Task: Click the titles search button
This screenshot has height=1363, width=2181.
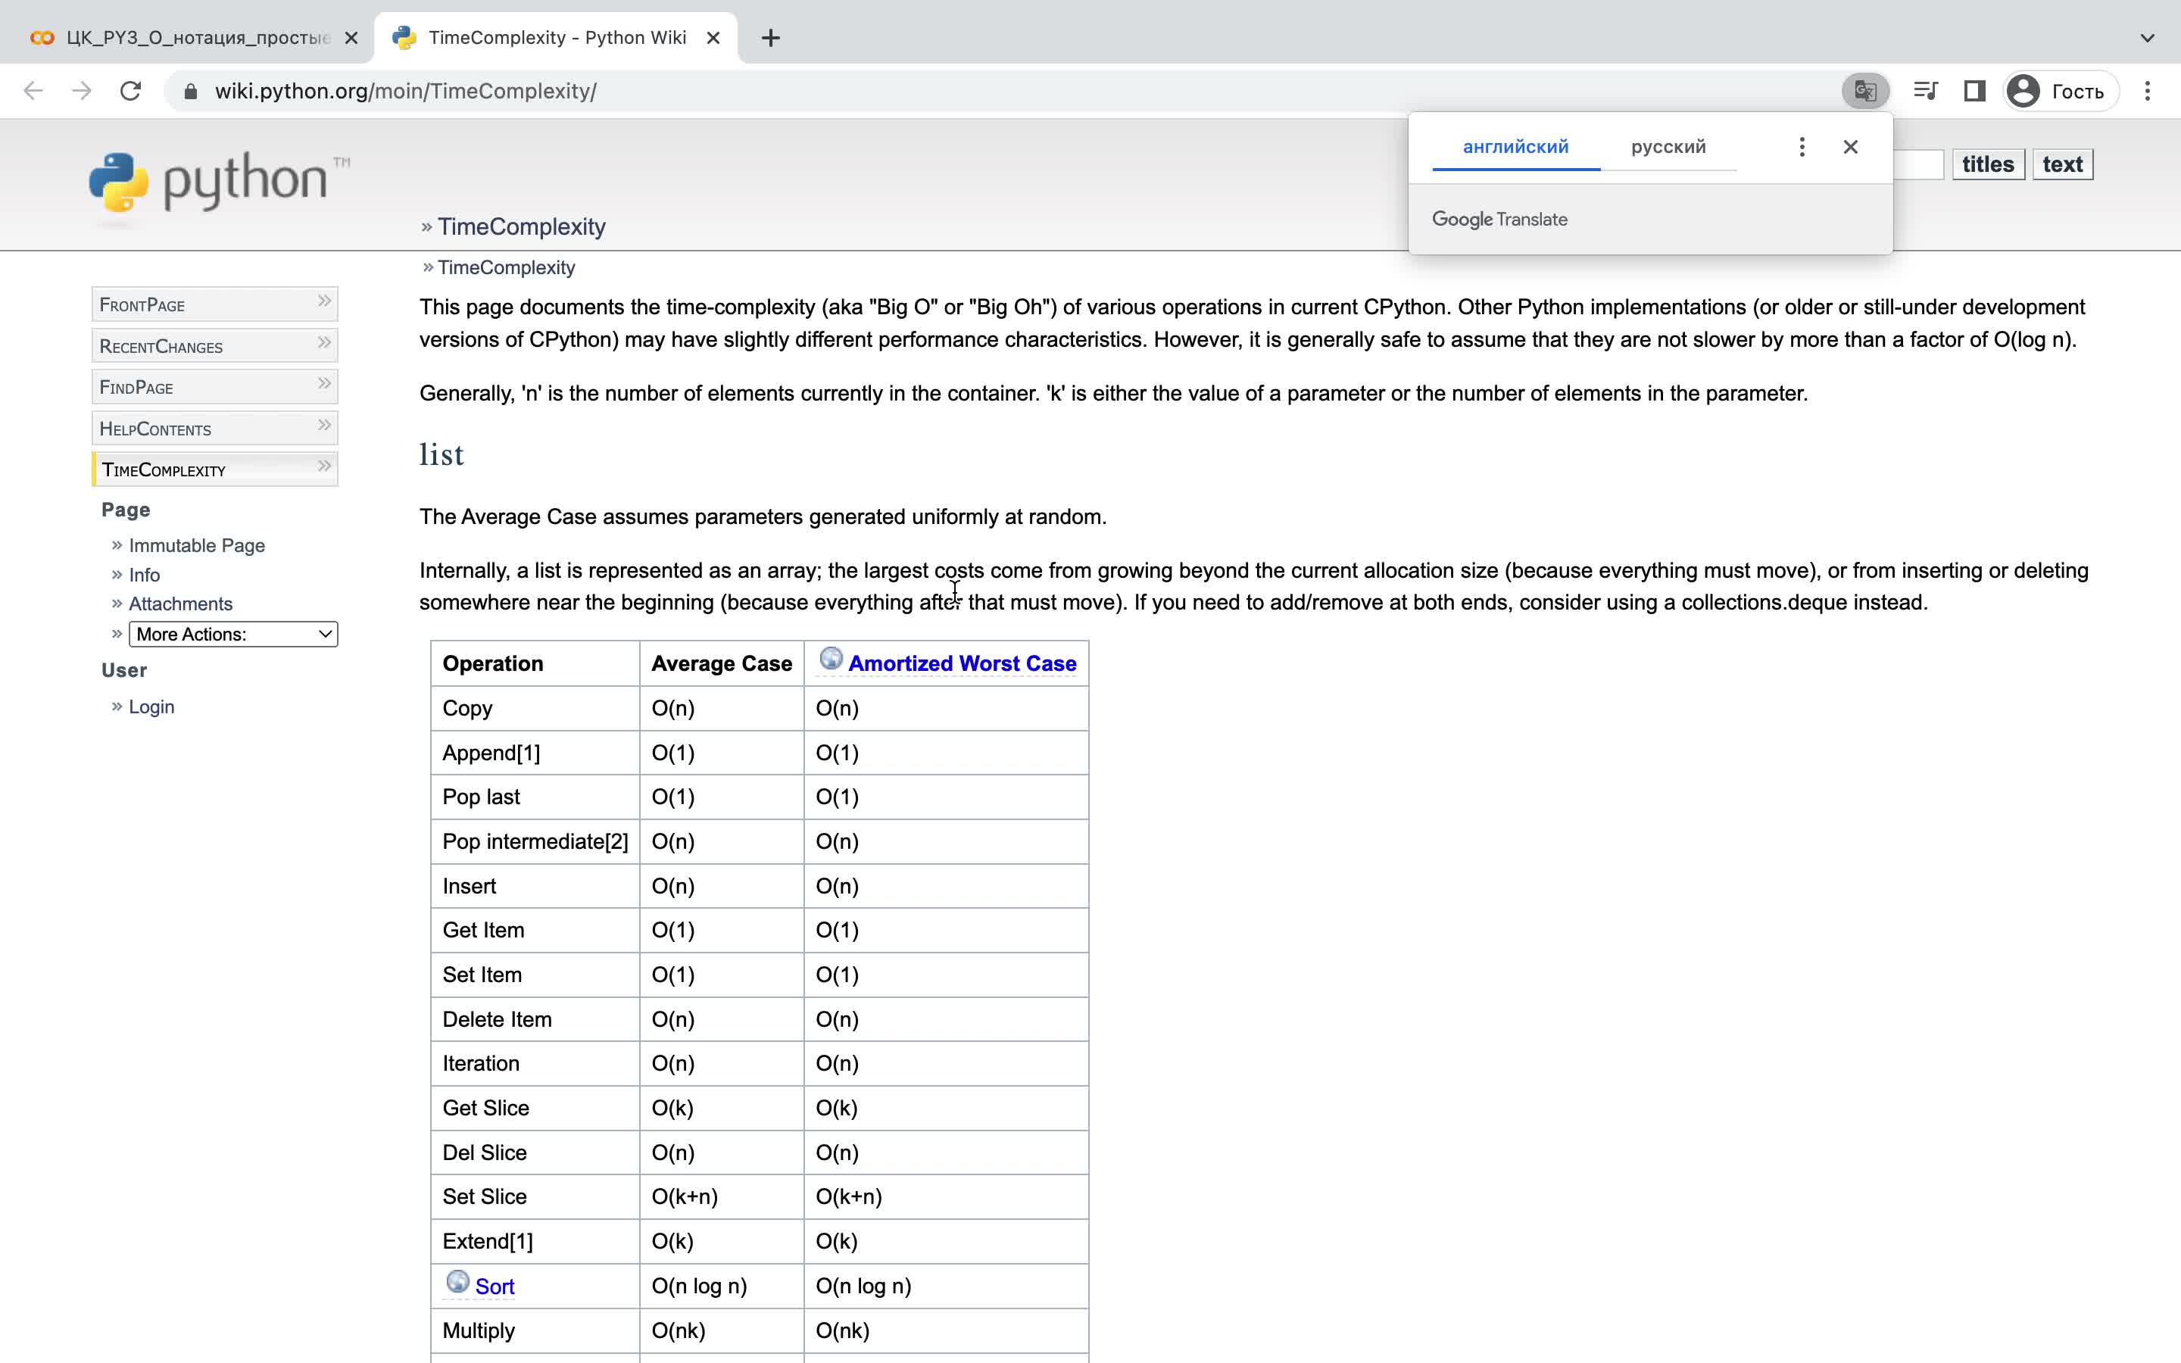Action: [x=1988, y=164]
